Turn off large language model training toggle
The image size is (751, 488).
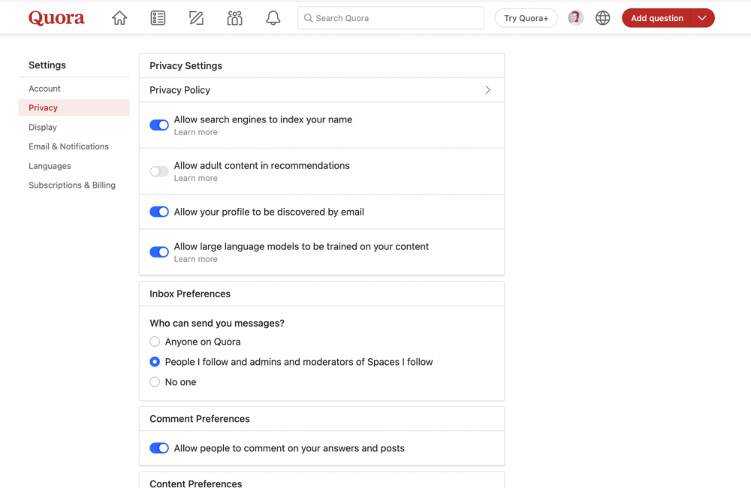pyautogui.click(x=159, y=252)
